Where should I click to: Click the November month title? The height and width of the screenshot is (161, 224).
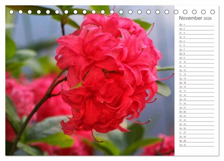coord(190,18)
